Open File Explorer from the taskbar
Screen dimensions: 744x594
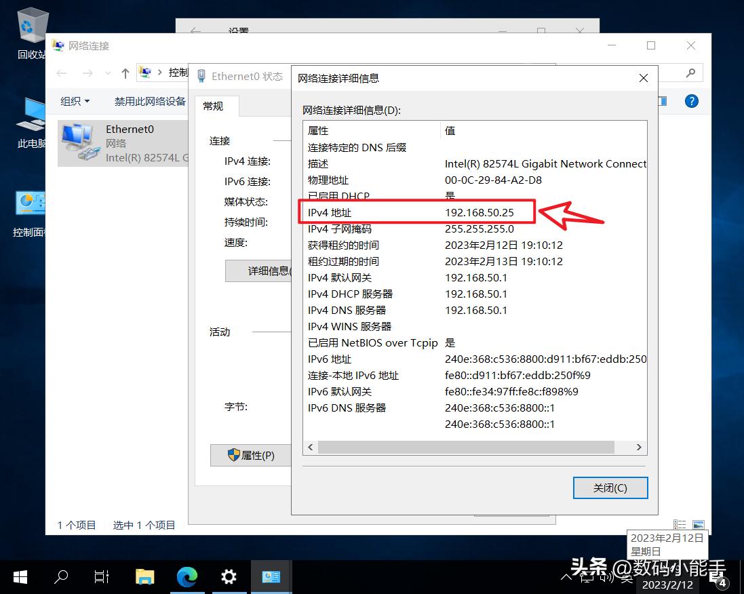[x=145, y=576]
